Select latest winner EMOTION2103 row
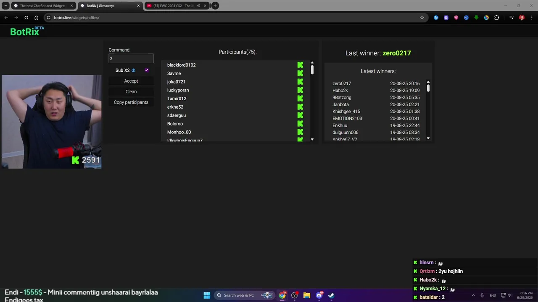 [x=376, y=118]
